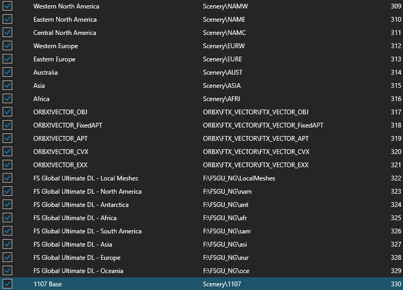Toggle the Eastern North America checkbox
The image size is (403, 290).
pyautogui.click(x=7, y=20)
